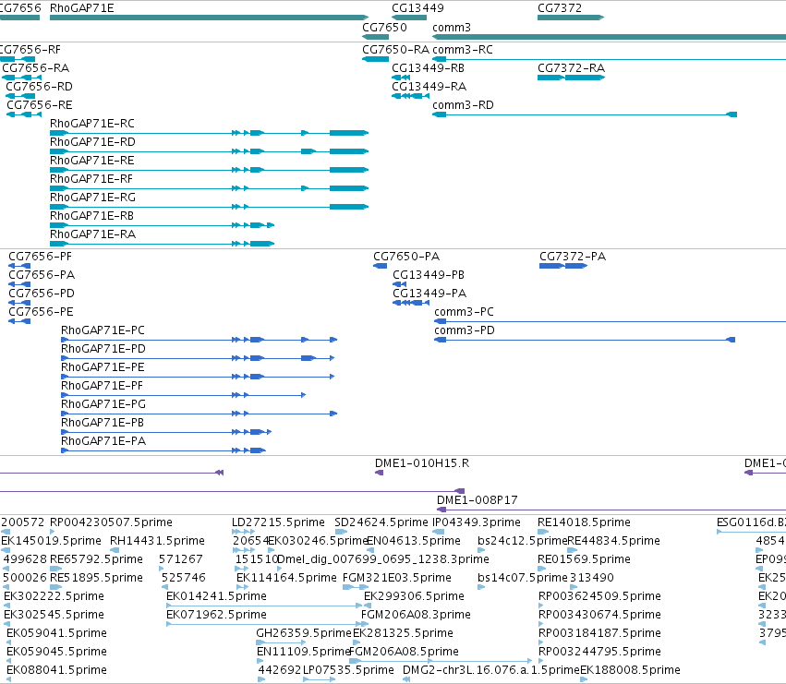Select EST RP004230507.5prime
This screenshot has width=786, height=684.
pyautogui.click(x=111, y=522)
